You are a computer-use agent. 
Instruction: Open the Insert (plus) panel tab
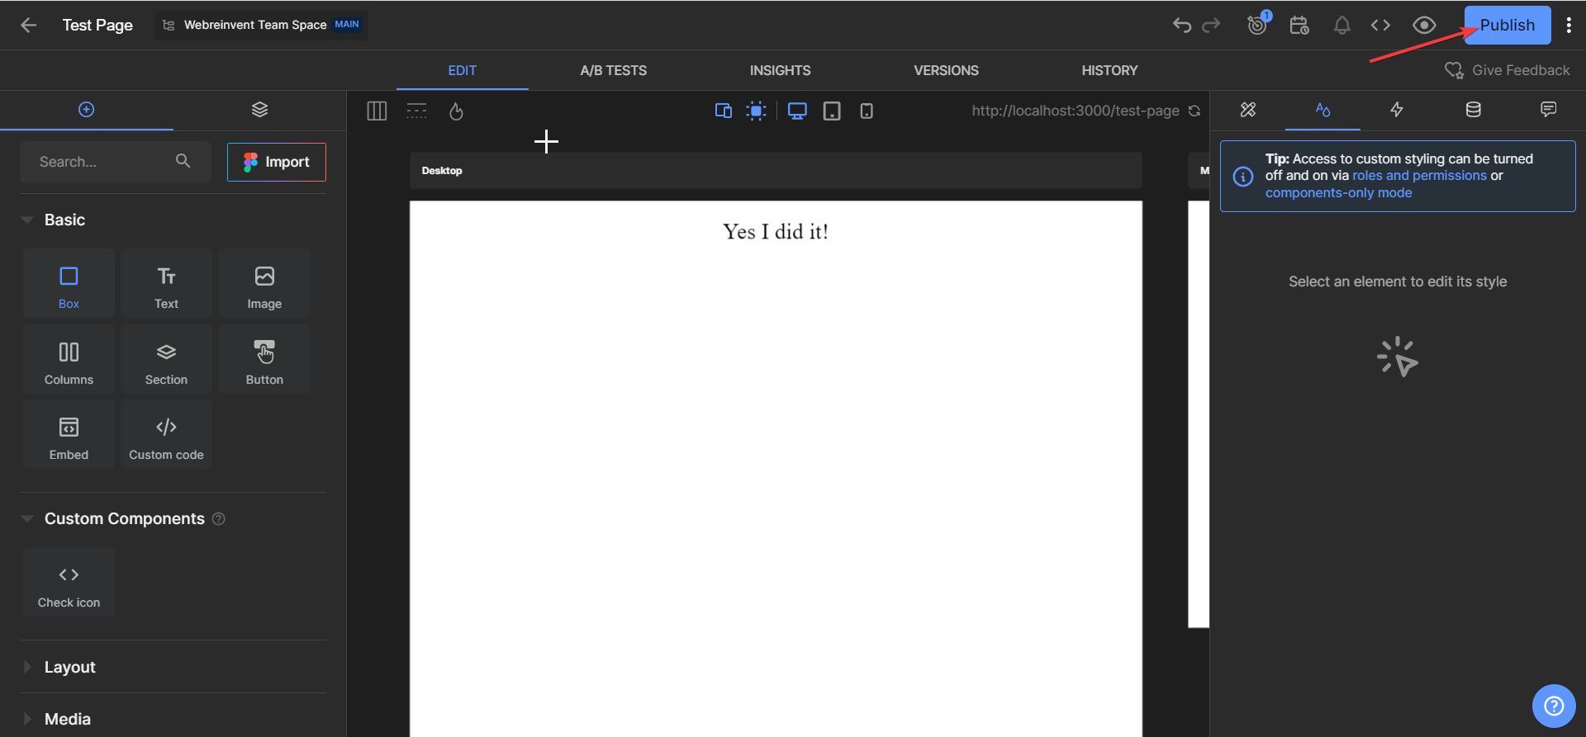pos(87,110)
